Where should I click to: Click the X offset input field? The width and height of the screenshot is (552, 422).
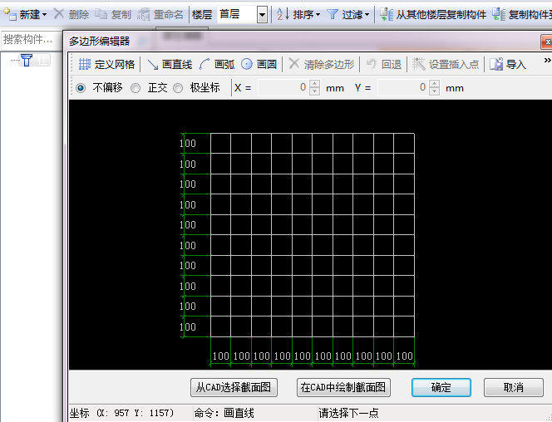click(283, 87)
